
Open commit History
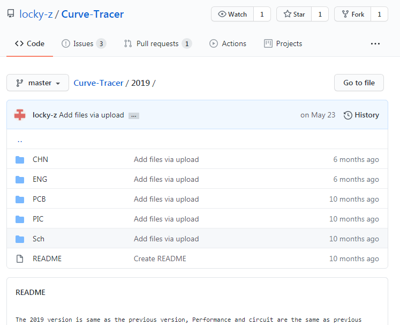point(361,115)
